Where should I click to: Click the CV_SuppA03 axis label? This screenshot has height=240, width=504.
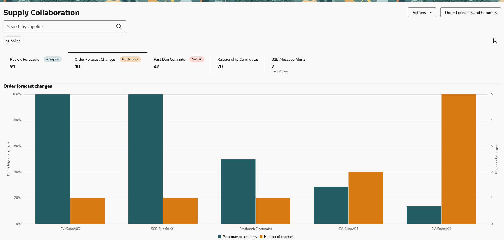pos(70,229)
